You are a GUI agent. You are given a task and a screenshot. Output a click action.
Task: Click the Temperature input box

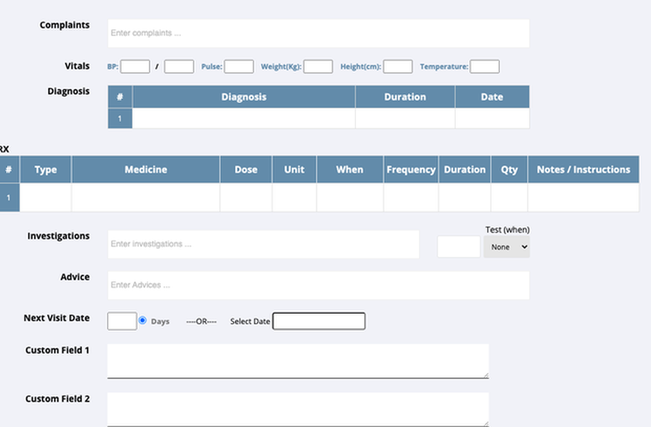484,67
